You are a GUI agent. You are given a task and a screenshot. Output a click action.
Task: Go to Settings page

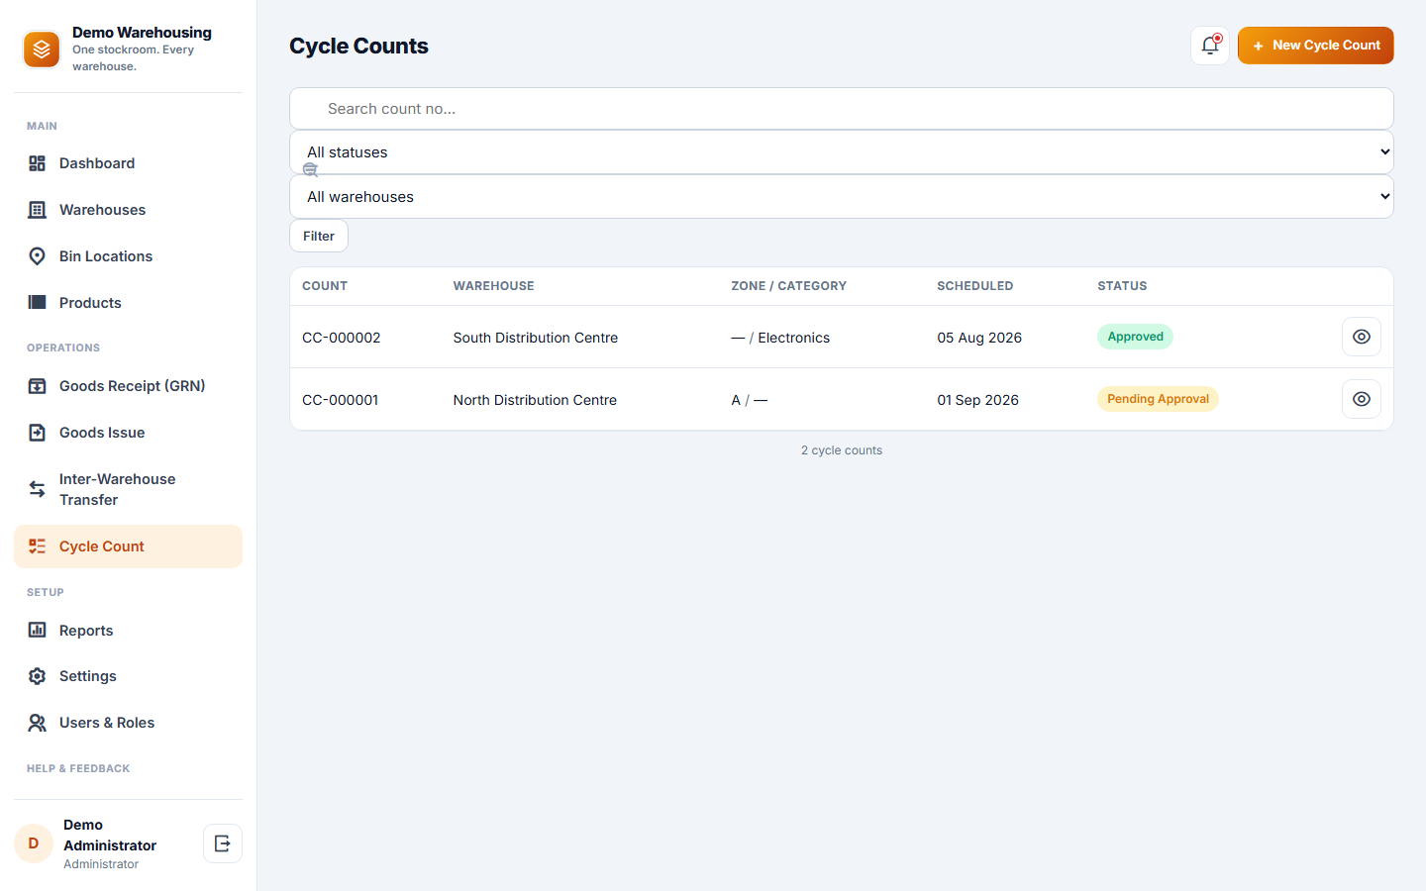point(128,676)
